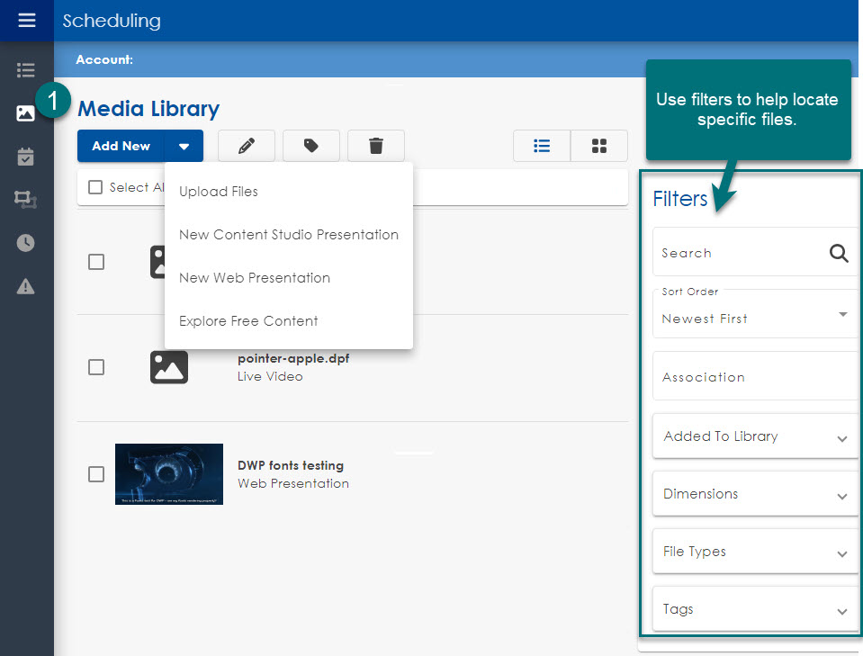Screen dimensions: 863x656
Task: Switch to grid view
Action: [x=598, y=146]
